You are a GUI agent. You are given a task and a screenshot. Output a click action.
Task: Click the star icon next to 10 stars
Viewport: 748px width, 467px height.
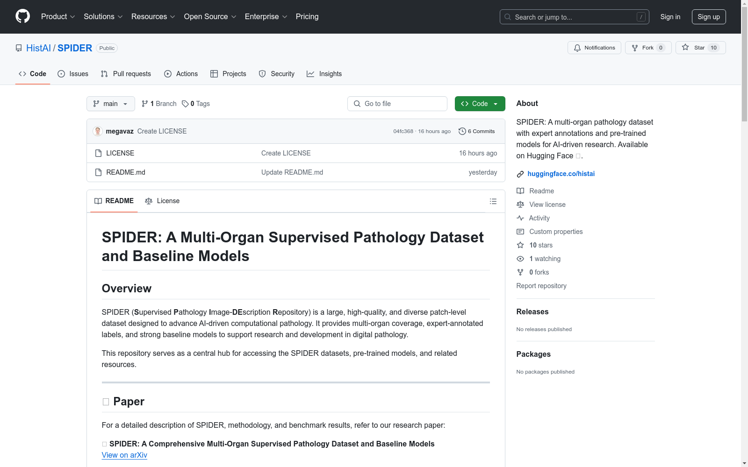(520, 245)
